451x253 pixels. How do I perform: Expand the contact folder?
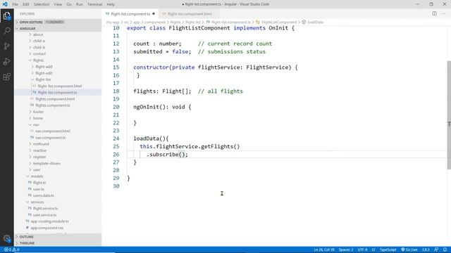click(x=39, y=53)
